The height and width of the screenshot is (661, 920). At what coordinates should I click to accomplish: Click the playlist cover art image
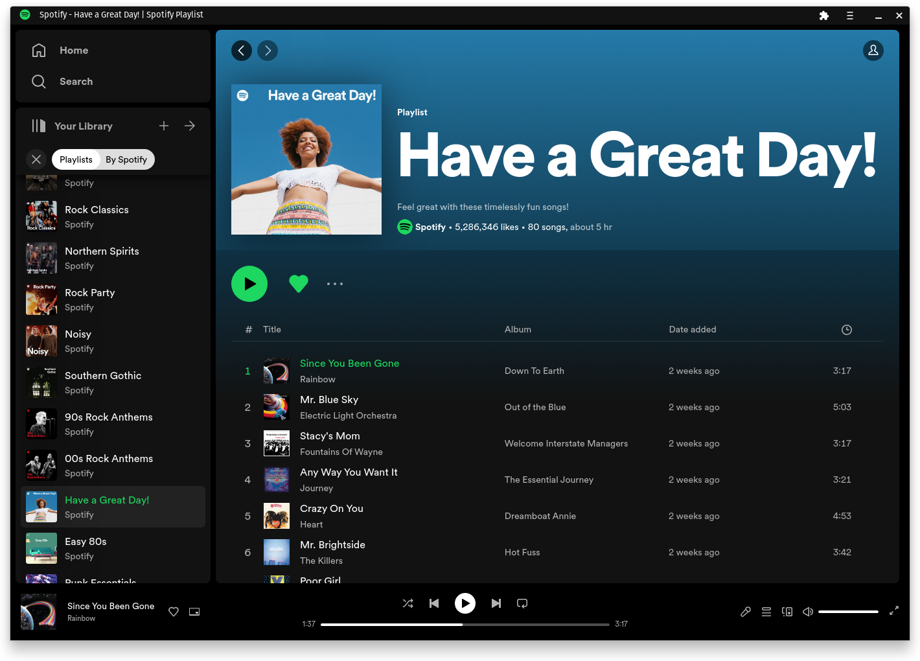tap(306, 159)
